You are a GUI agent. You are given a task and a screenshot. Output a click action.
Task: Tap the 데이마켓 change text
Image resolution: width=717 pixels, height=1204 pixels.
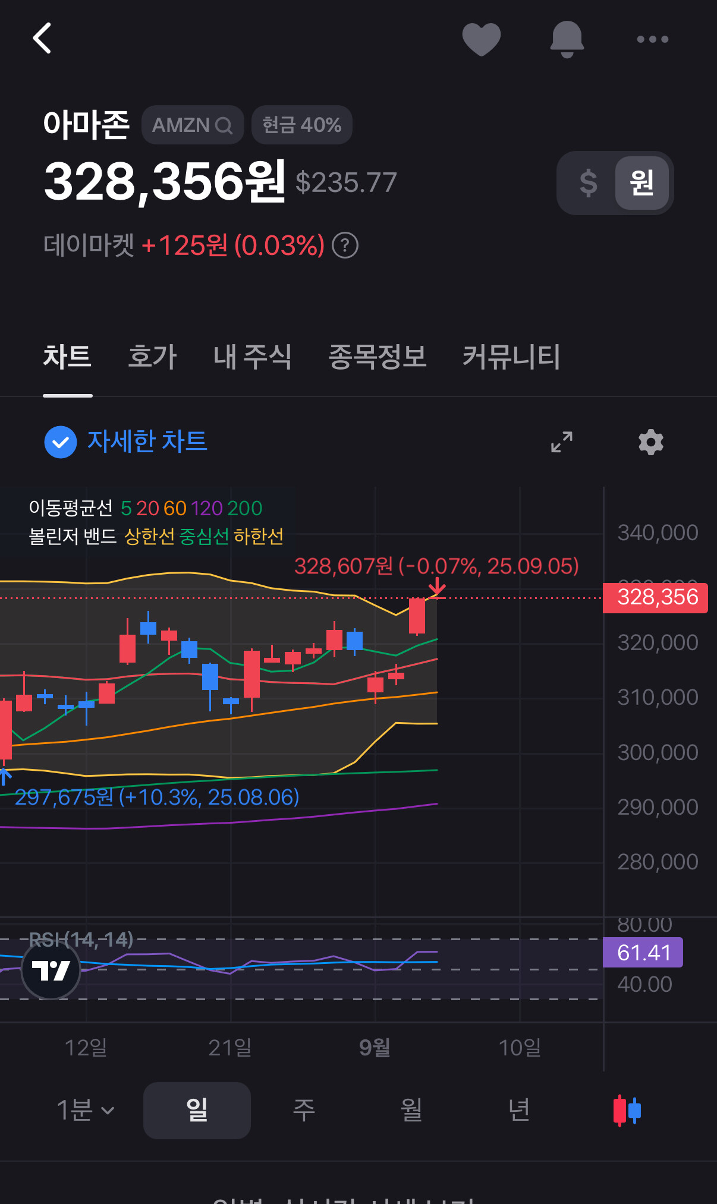pyautogui.click(x=184, y=245)
